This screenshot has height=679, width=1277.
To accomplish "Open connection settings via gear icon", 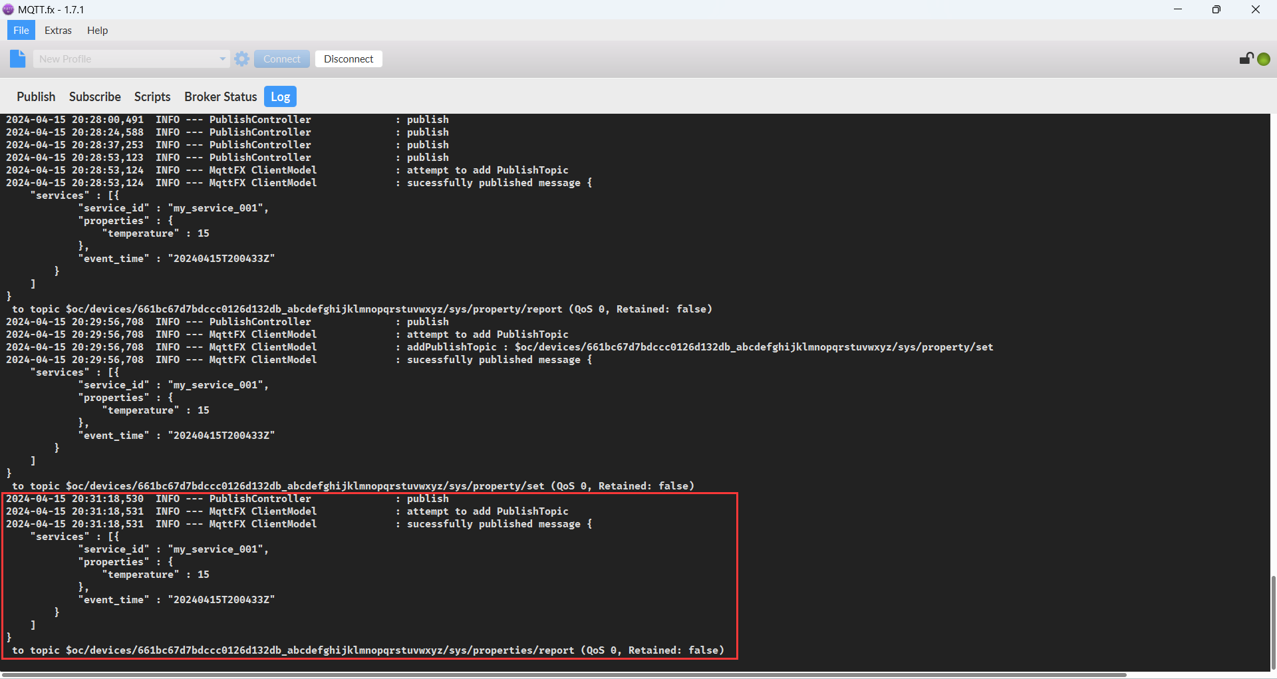I will tap(242, 59).
